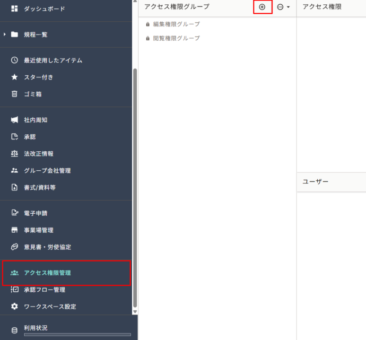
Task: Click the sidebar vertical scrollbar thumb
Action: click(x=135, y=188)
